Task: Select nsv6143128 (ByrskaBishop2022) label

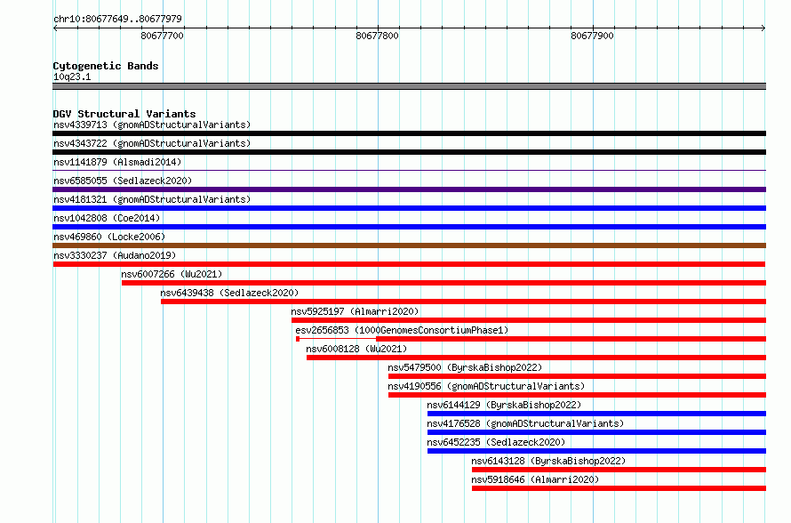Action: (548, 461)
